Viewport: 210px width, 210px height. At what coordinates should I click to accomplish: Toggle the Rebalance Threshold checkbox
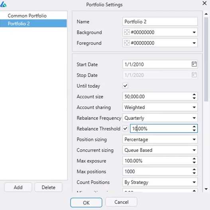point(125,129)
